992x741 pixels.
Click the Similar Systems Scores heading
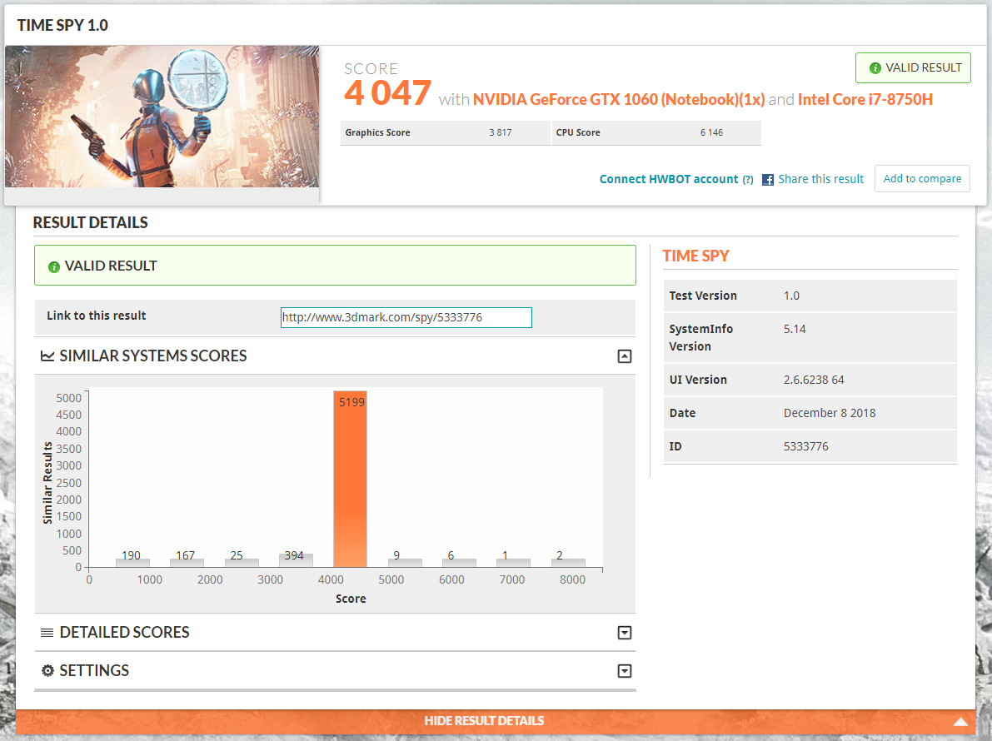tap(153, 356)
